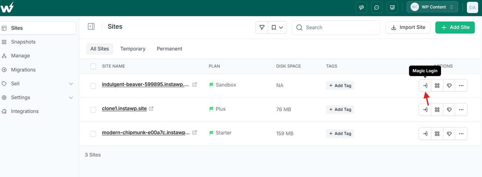Viewport: 482px width, 177px height.
Task: Open the modern-chipmunk-e00a7c site link
Action: pos(146,132)
